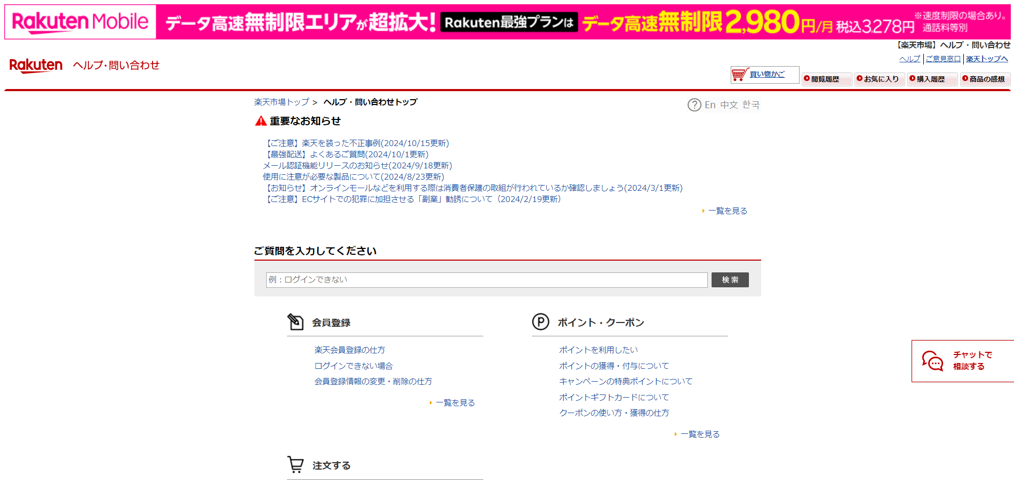This screenshot has width=1014, height=484.
Task: Click the Rakuten logo in the header
Action: pyautogui.click(x=36, y=65)
